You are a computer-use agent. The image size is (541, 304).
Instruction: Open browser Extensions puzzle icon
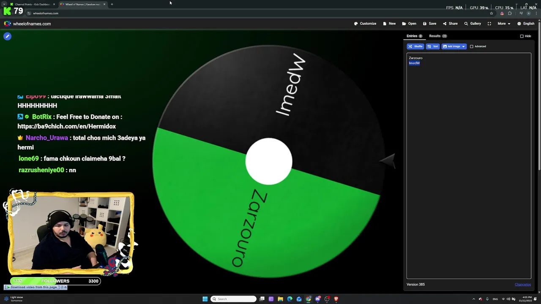510,13
